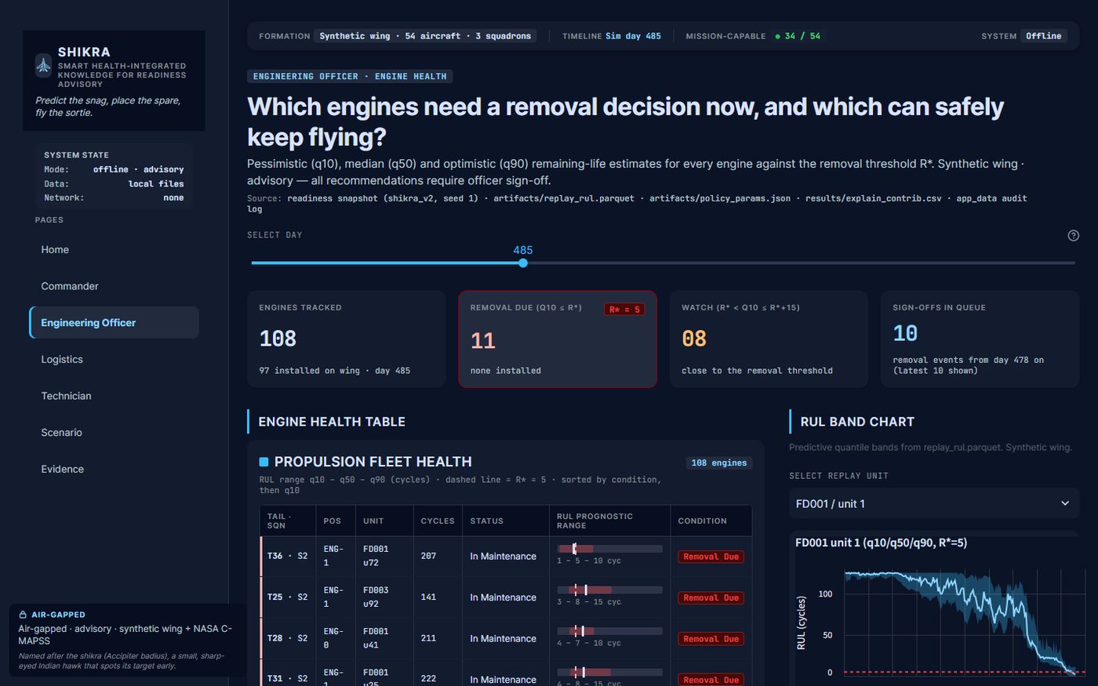The height and width of the screenshot is (686, 1098).
Task: Go to the Commander page
Action: click(114, 286)
